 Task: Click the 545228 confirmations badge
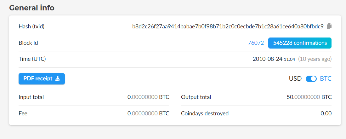[300, 43]
